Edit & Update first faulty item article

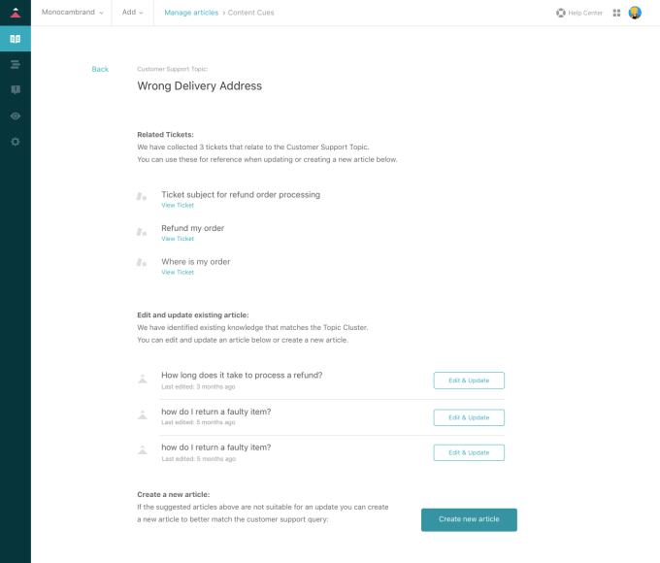[469, 417]
